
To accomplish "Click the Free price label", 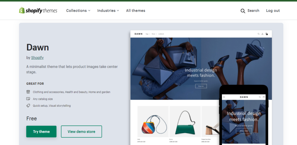I will (x=32, y=119).
